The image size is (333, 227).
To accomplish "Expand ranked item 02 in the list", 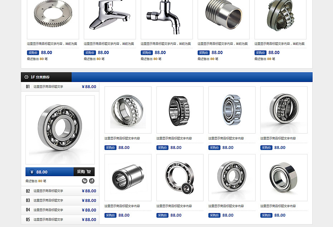I will click(60, 191).
